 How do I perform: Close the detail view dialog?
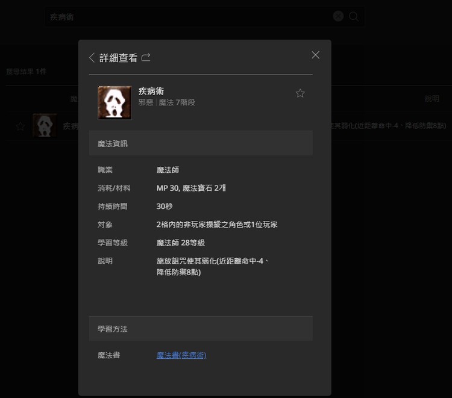pyautogui.click(x=316, y=55)
